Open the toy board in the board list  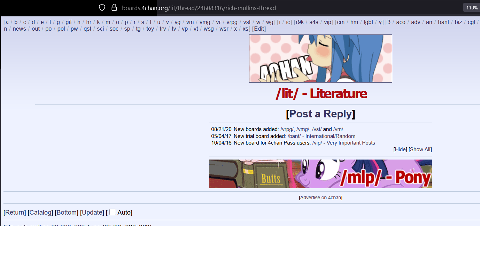tap(150, 29)
